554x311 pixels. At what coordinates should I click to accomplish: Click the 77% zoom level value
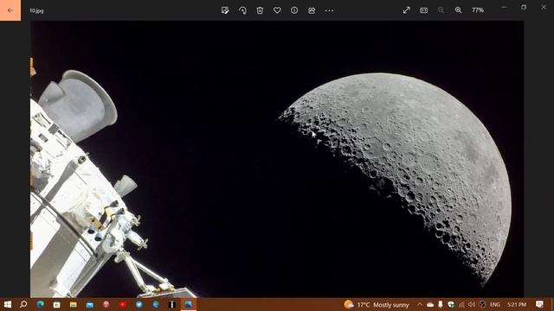click(478, 10)
